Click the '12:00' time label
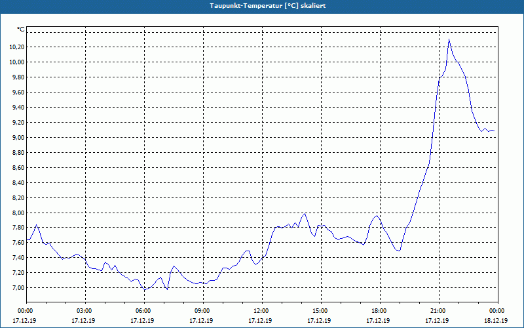This screenshot has width=524, height=328. [261, 311]
